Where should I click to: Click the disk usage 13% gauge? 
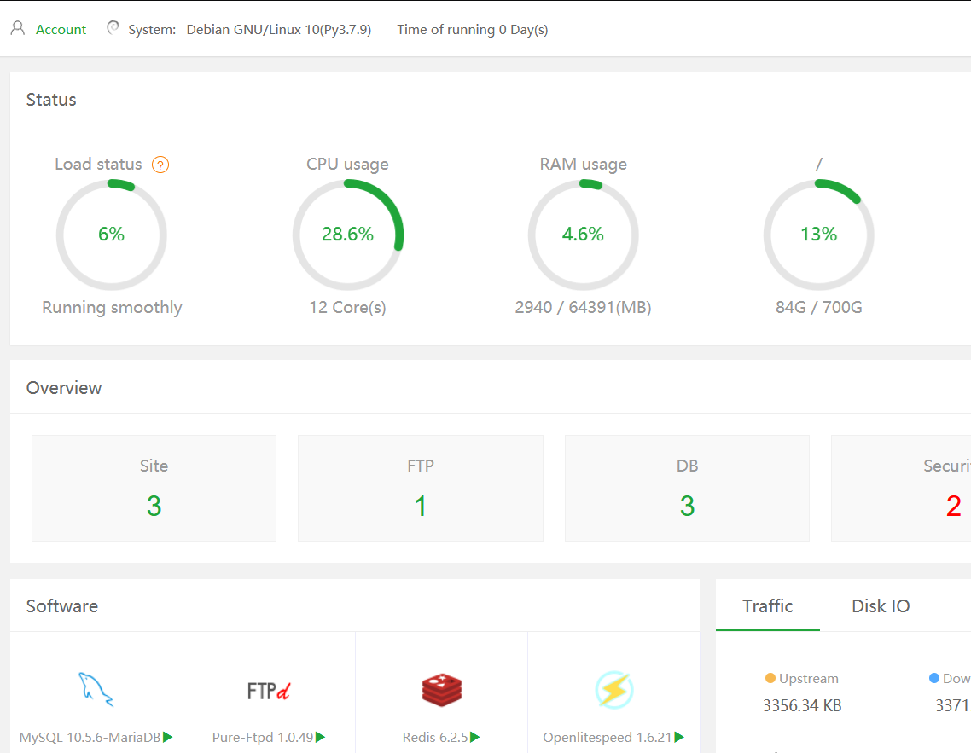pyautogui.click(x=818, y=235)
